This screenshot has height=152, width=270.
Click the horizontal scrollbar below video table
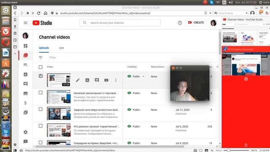pyautogui.click(x=110, y=147)
